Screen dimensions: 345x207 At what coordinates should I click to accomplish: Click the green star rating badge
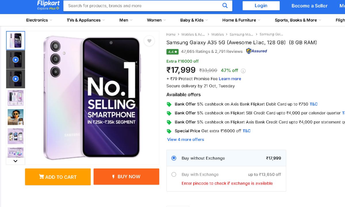pyautogui.click(x=172, y=52)
